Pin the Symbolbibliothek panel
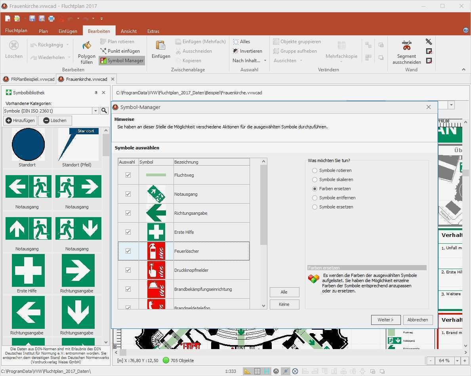471x376 pixels. click(x=96, y=93)
